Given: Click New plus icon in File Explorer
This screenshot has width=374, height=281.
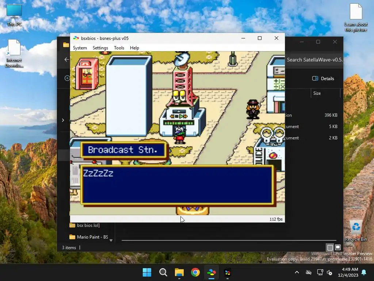Looking at the screenshot, I should (x=67, y=78).
